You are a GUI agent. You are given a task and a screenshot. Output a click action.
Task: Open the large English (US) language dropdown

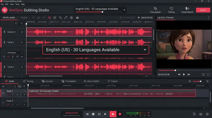96,50
